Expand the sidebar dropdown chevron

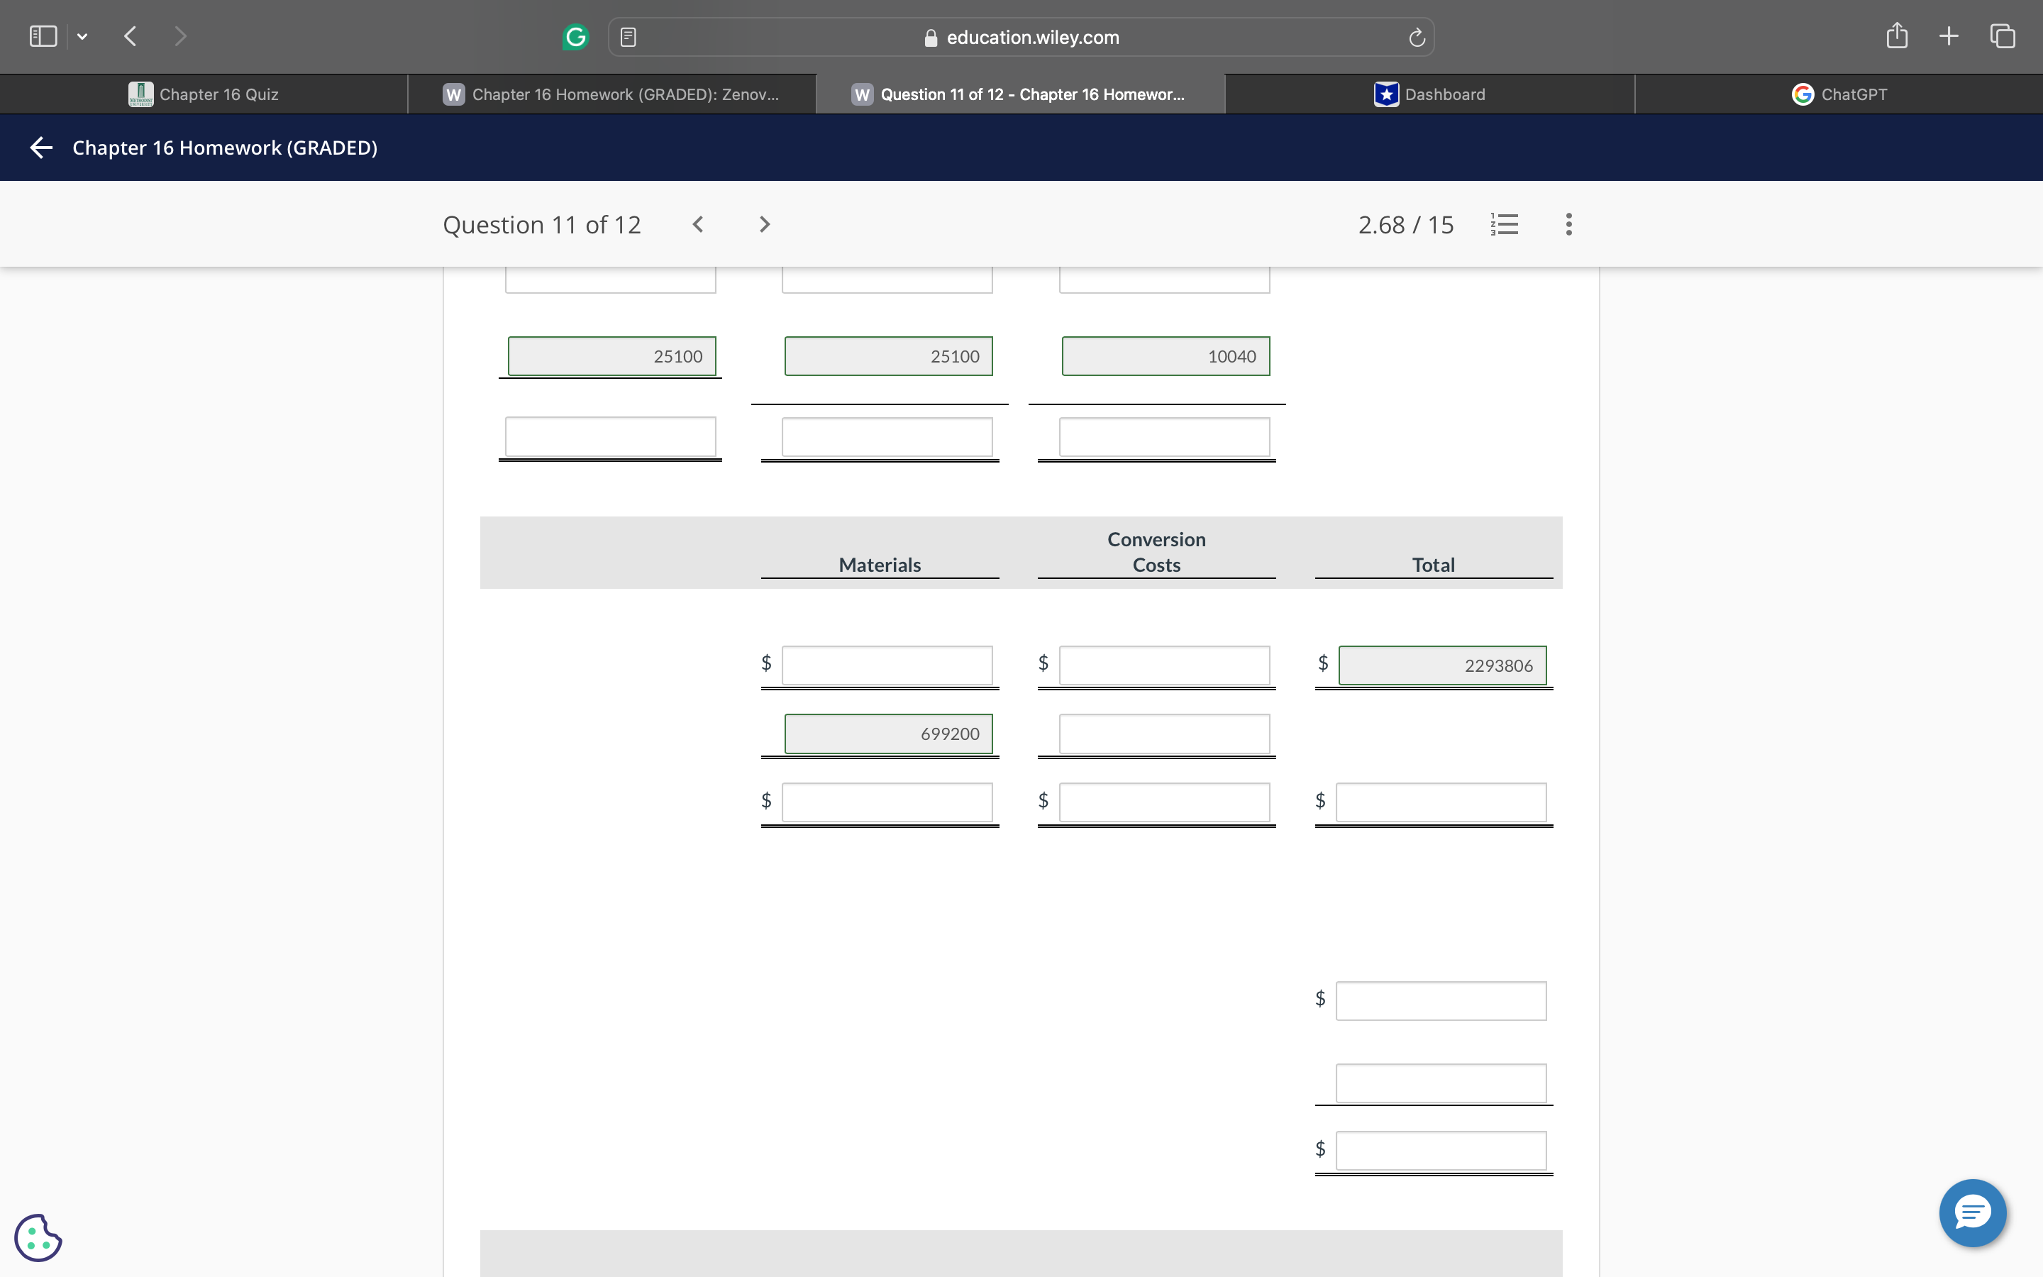pos(82,36)
